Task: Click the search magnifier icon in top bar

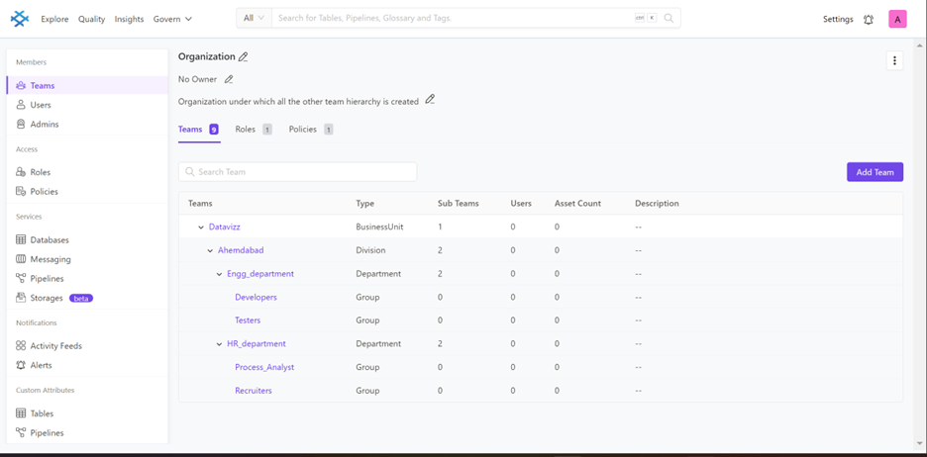Action: [x=669, y=18]
